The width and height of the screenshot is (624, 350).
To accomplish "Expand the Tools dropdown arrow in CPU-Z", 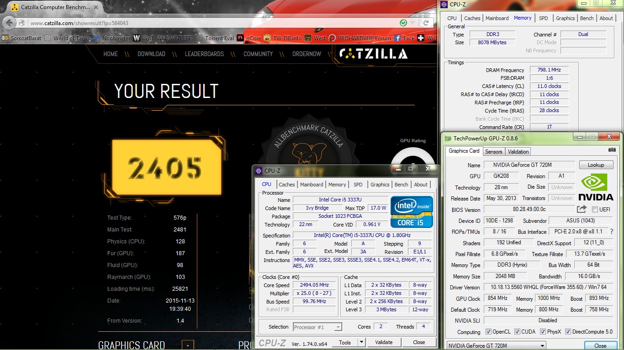I will [x=361, y=342].
